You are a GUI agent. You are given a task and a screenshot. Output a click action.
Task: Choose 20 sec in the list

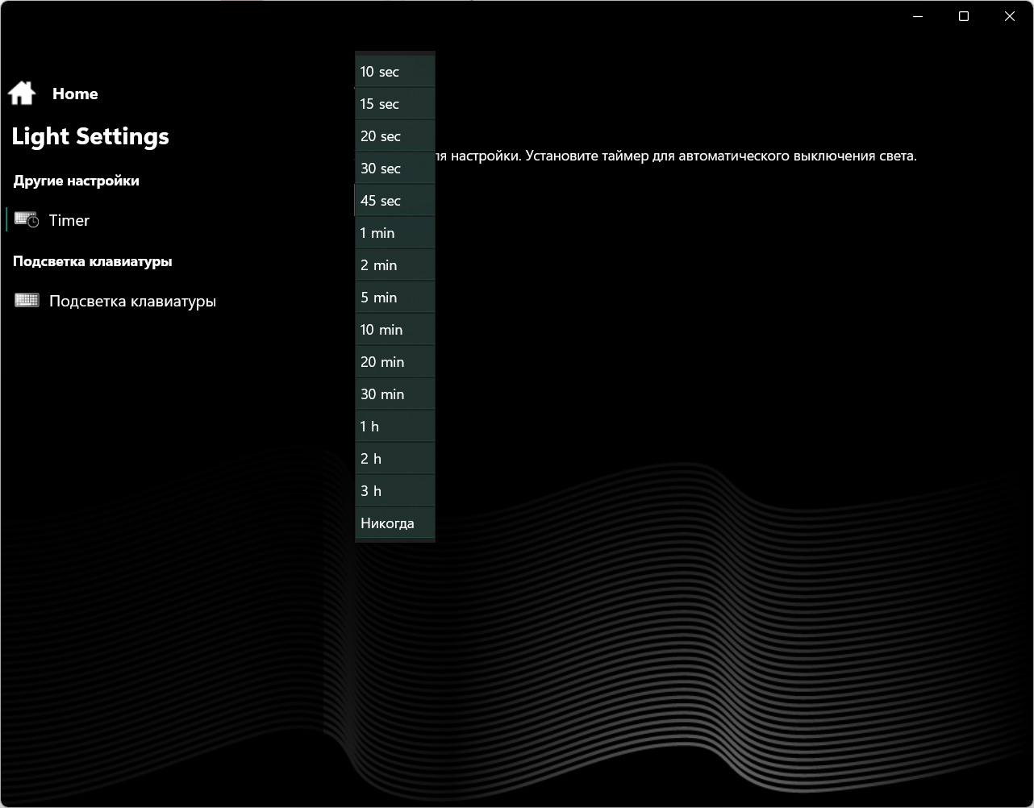pyautogui.click(x=395, y=136)
